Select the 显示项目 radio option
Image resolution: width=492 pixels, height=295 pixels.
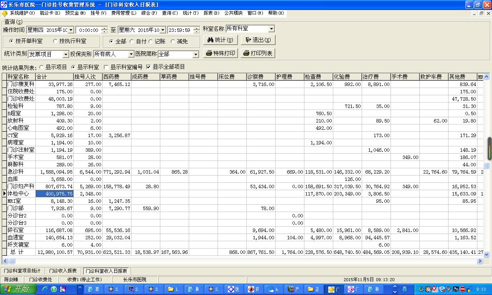click(53, 67)
